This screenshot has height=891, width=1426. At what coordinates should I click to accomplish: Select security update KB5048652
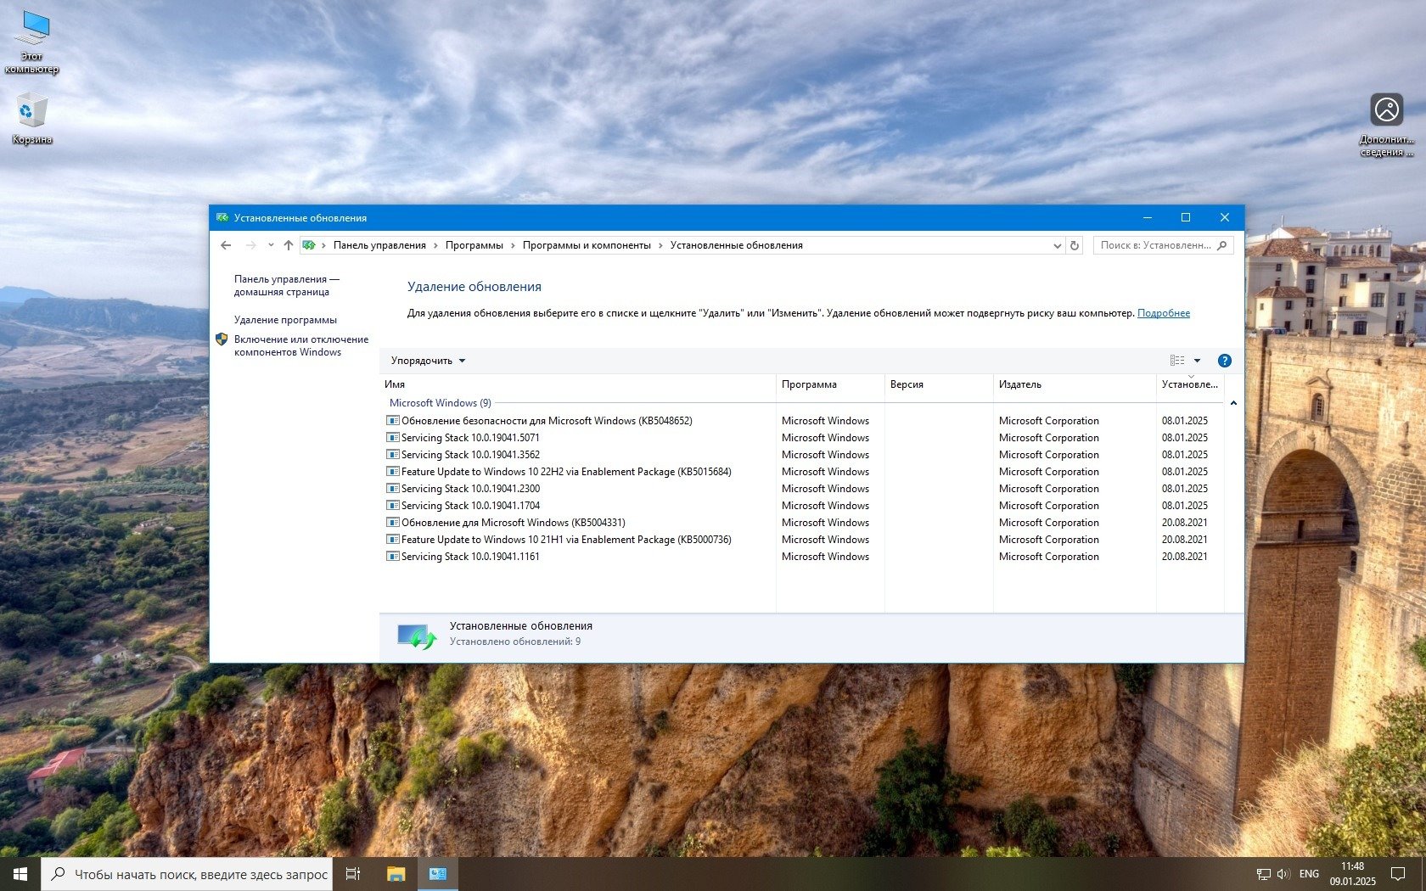(x=546, y=421)
